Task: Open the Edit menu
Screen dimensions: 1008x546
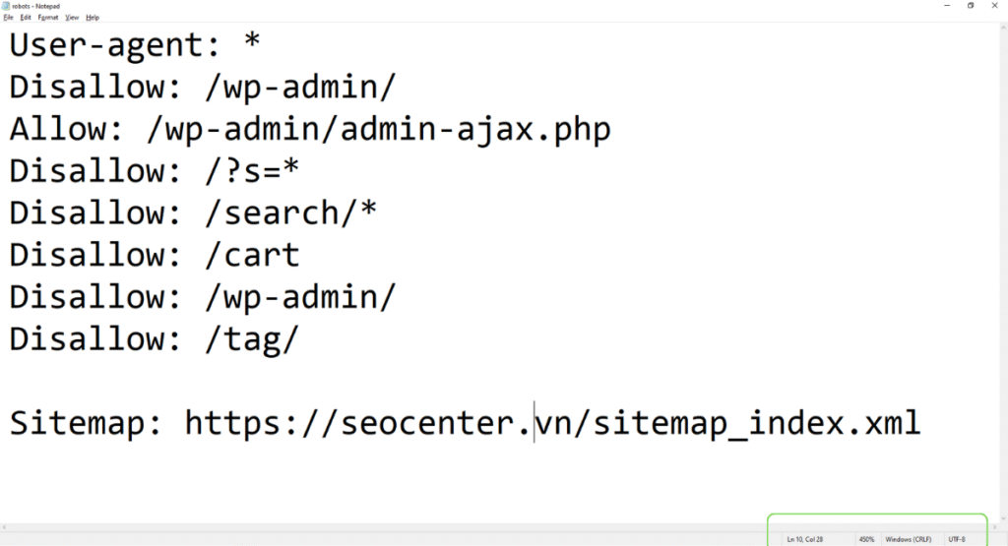Action: (26, 18)
